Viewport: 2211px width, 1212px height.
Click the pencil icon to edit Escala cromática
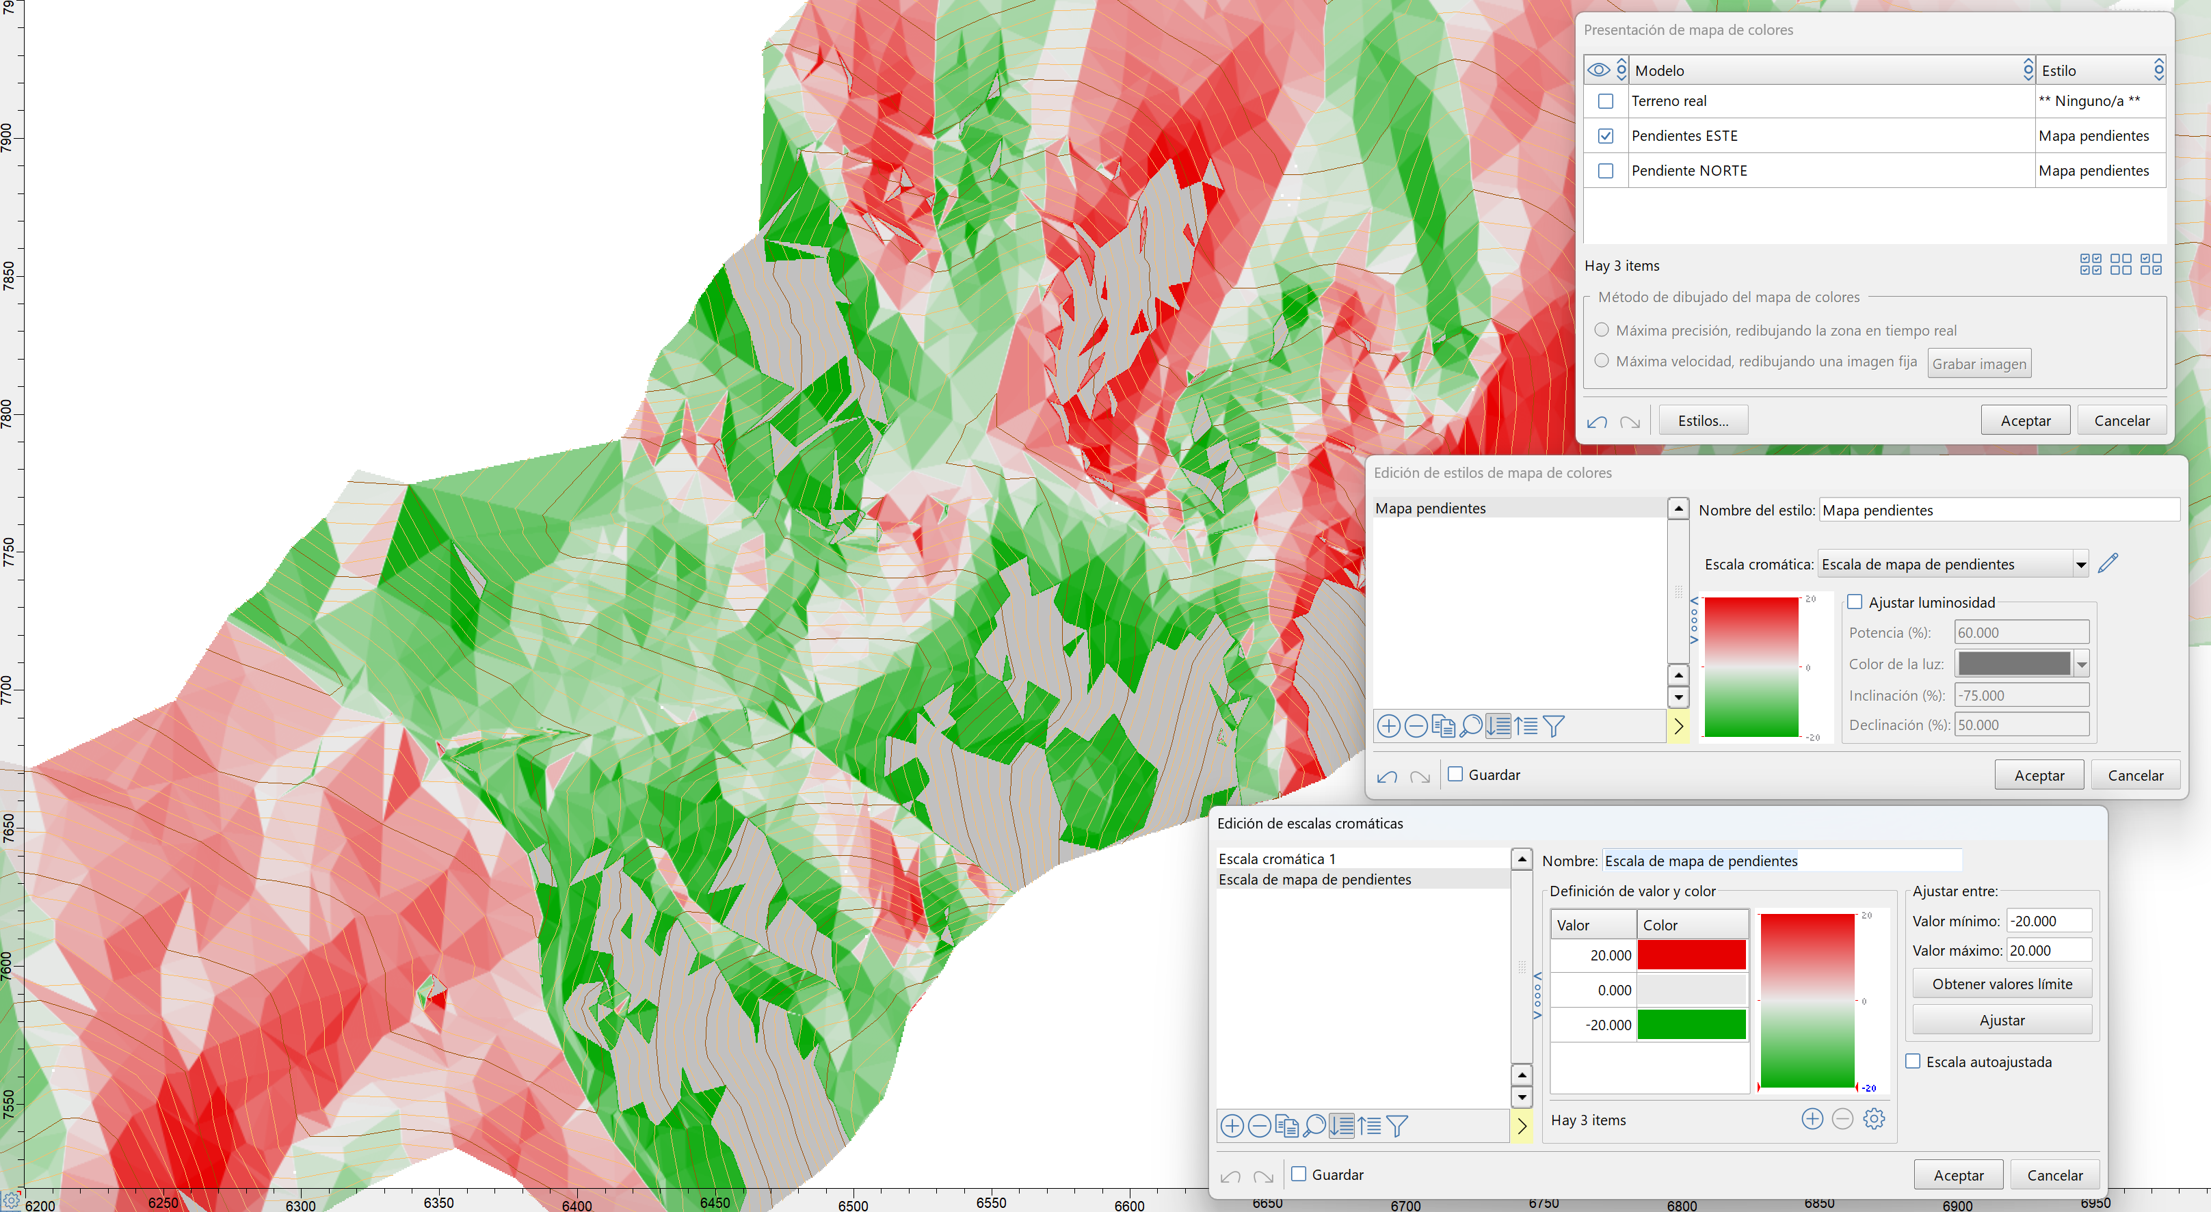2108,563
